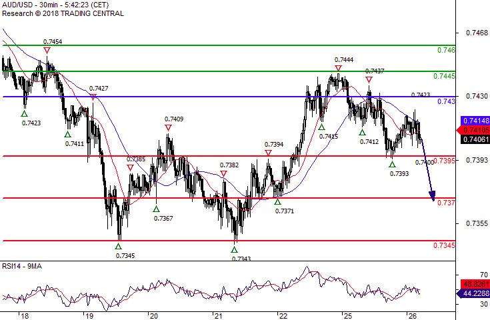Viewport: 490px width, 320px height.
Task: Select the blue 0.743 pivot level label
Action: (x=446, y=101)
